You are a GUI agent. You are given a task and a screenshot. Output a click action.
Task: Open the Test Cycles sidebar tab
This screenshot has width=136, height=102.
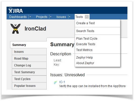(29, 79)
